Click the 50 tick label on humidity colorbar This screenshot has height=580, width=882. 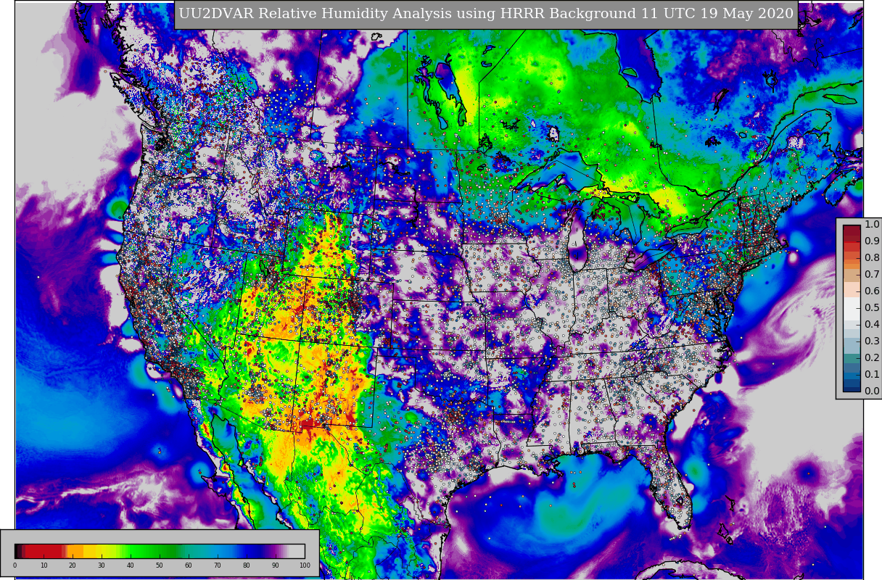point(160,565)
